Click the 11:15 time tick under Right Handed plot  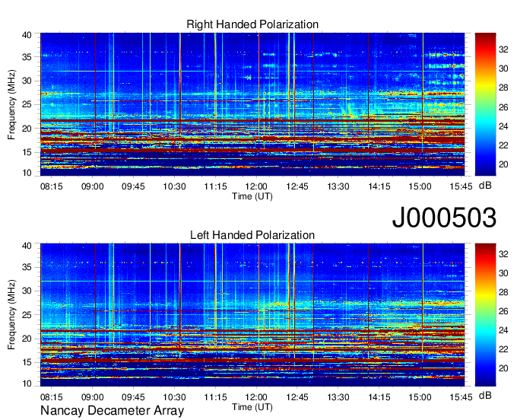tap(215, 186)
